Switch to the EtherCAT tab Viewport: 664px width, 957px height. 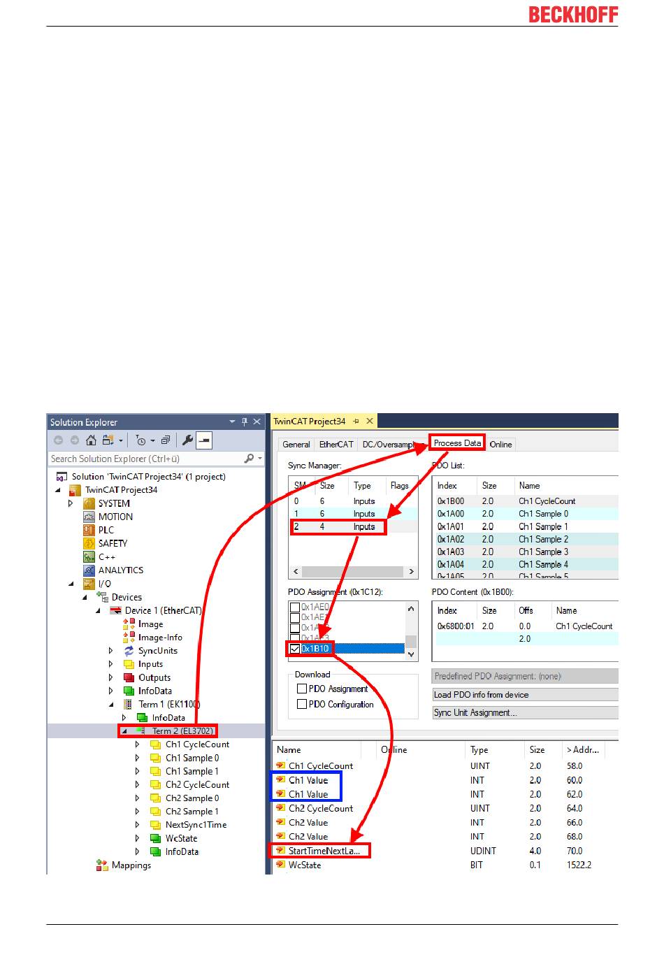click(336, 444)
